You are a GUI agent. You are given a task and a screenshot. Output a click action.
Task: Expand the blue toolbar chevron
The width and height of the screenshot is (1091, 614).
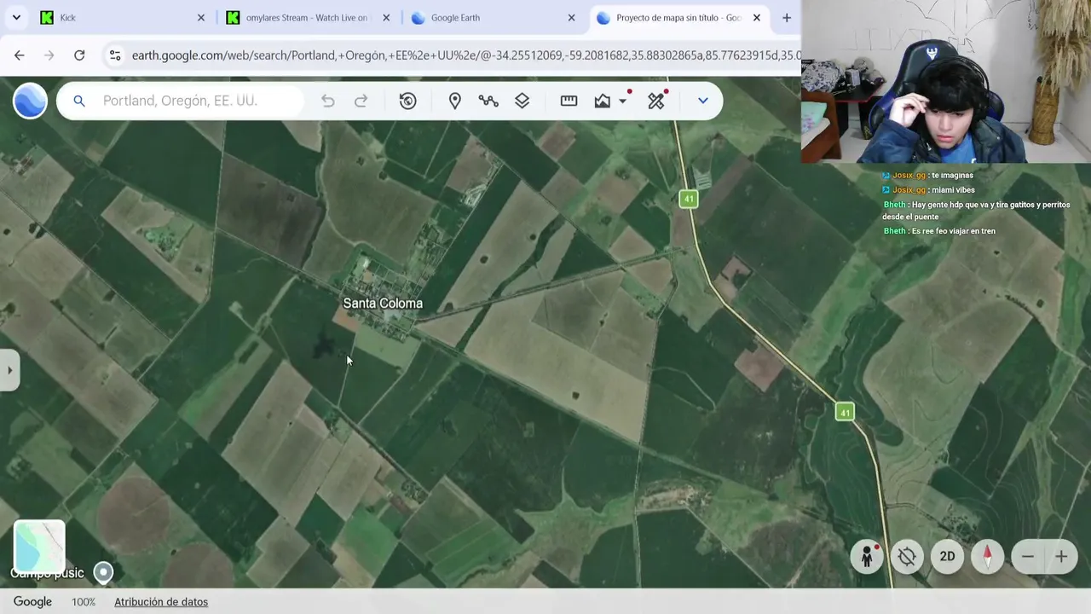point(703,101)
